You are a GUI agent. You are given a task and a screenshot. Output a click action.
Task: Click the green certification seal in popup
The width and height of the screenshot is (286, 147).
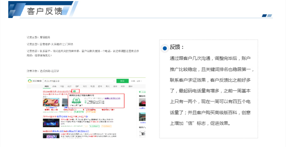pos(75,101)
